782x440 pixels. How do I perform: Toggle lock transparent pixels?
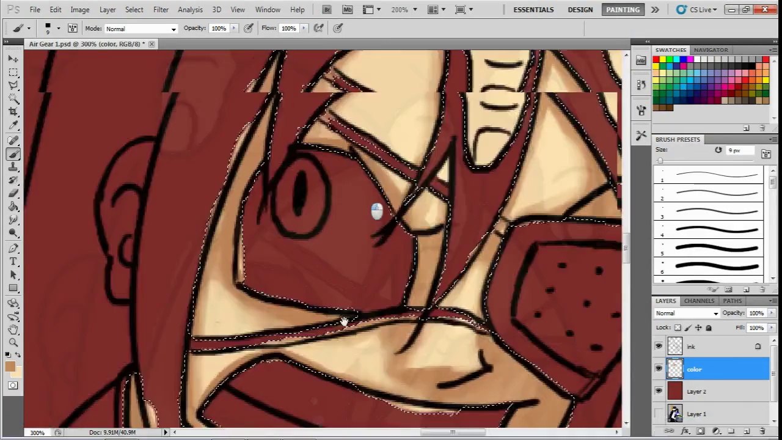678,328
